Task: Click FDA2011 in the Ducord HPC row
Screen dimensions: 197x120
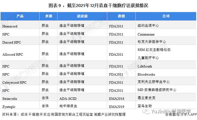Action: [x=116, y=43]
